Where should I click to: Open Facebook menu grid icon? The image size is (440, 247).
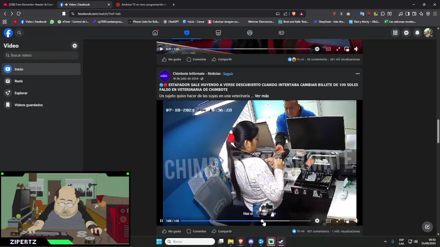coord(395,33)
